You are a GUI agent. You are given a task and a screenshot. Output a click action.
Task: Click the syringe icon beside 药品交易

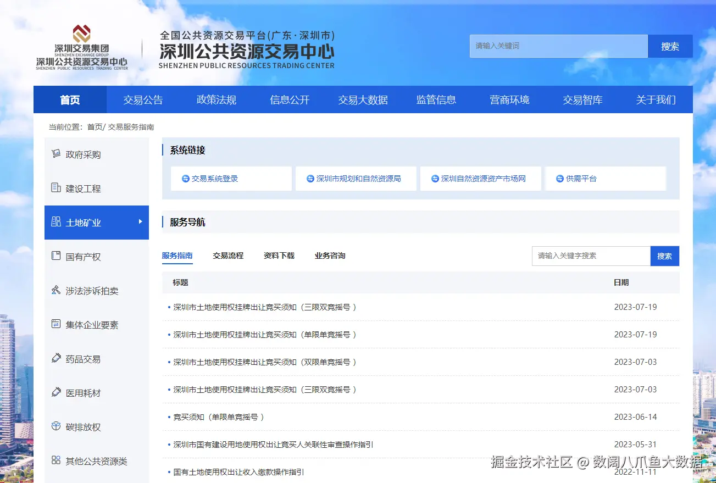pos(55,358)
